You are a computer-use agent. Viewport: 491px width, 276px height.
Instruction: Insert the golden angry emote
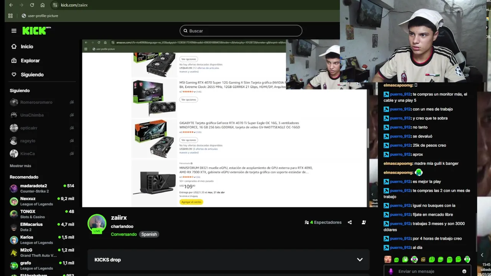(x=423, y=260)
